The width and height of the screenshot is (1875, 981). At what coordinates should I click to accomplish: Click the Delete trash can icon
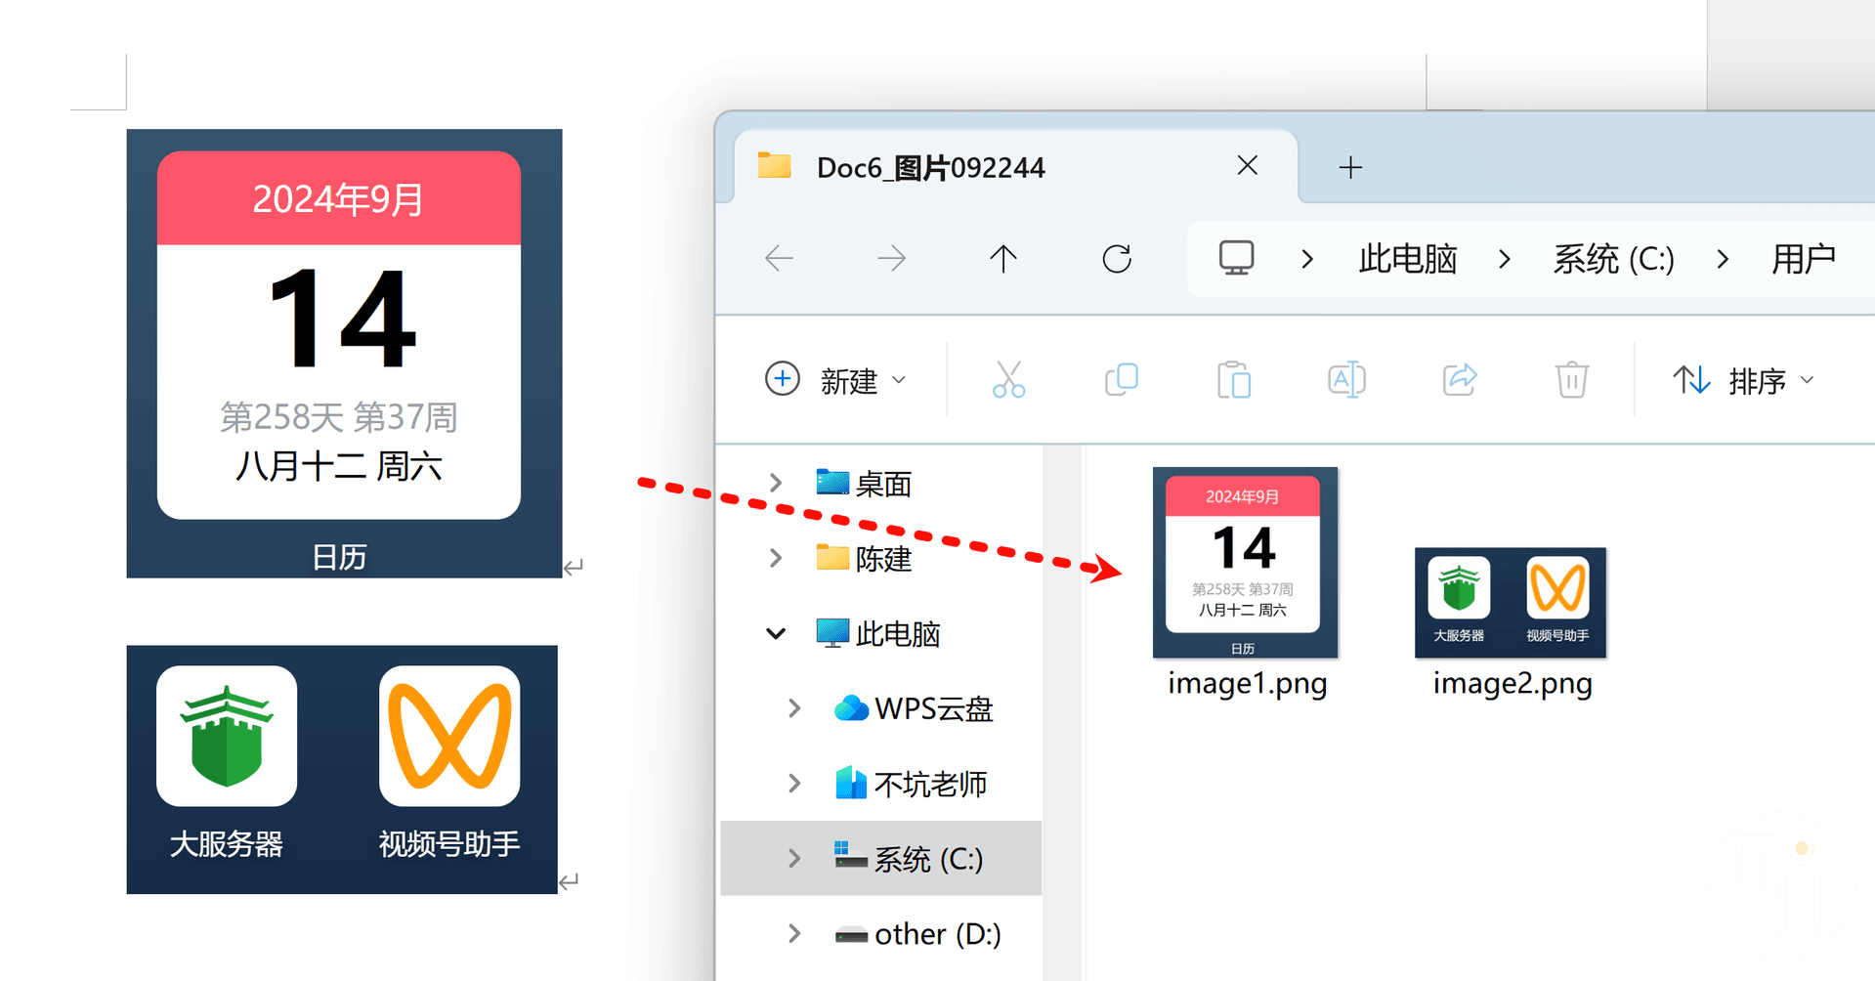1572,379
